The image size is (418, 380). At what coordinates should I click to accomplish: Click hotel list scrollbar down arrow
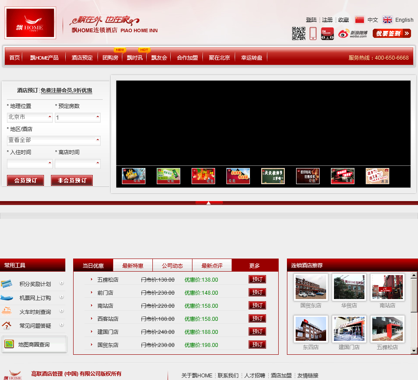[x=414, y=351]
